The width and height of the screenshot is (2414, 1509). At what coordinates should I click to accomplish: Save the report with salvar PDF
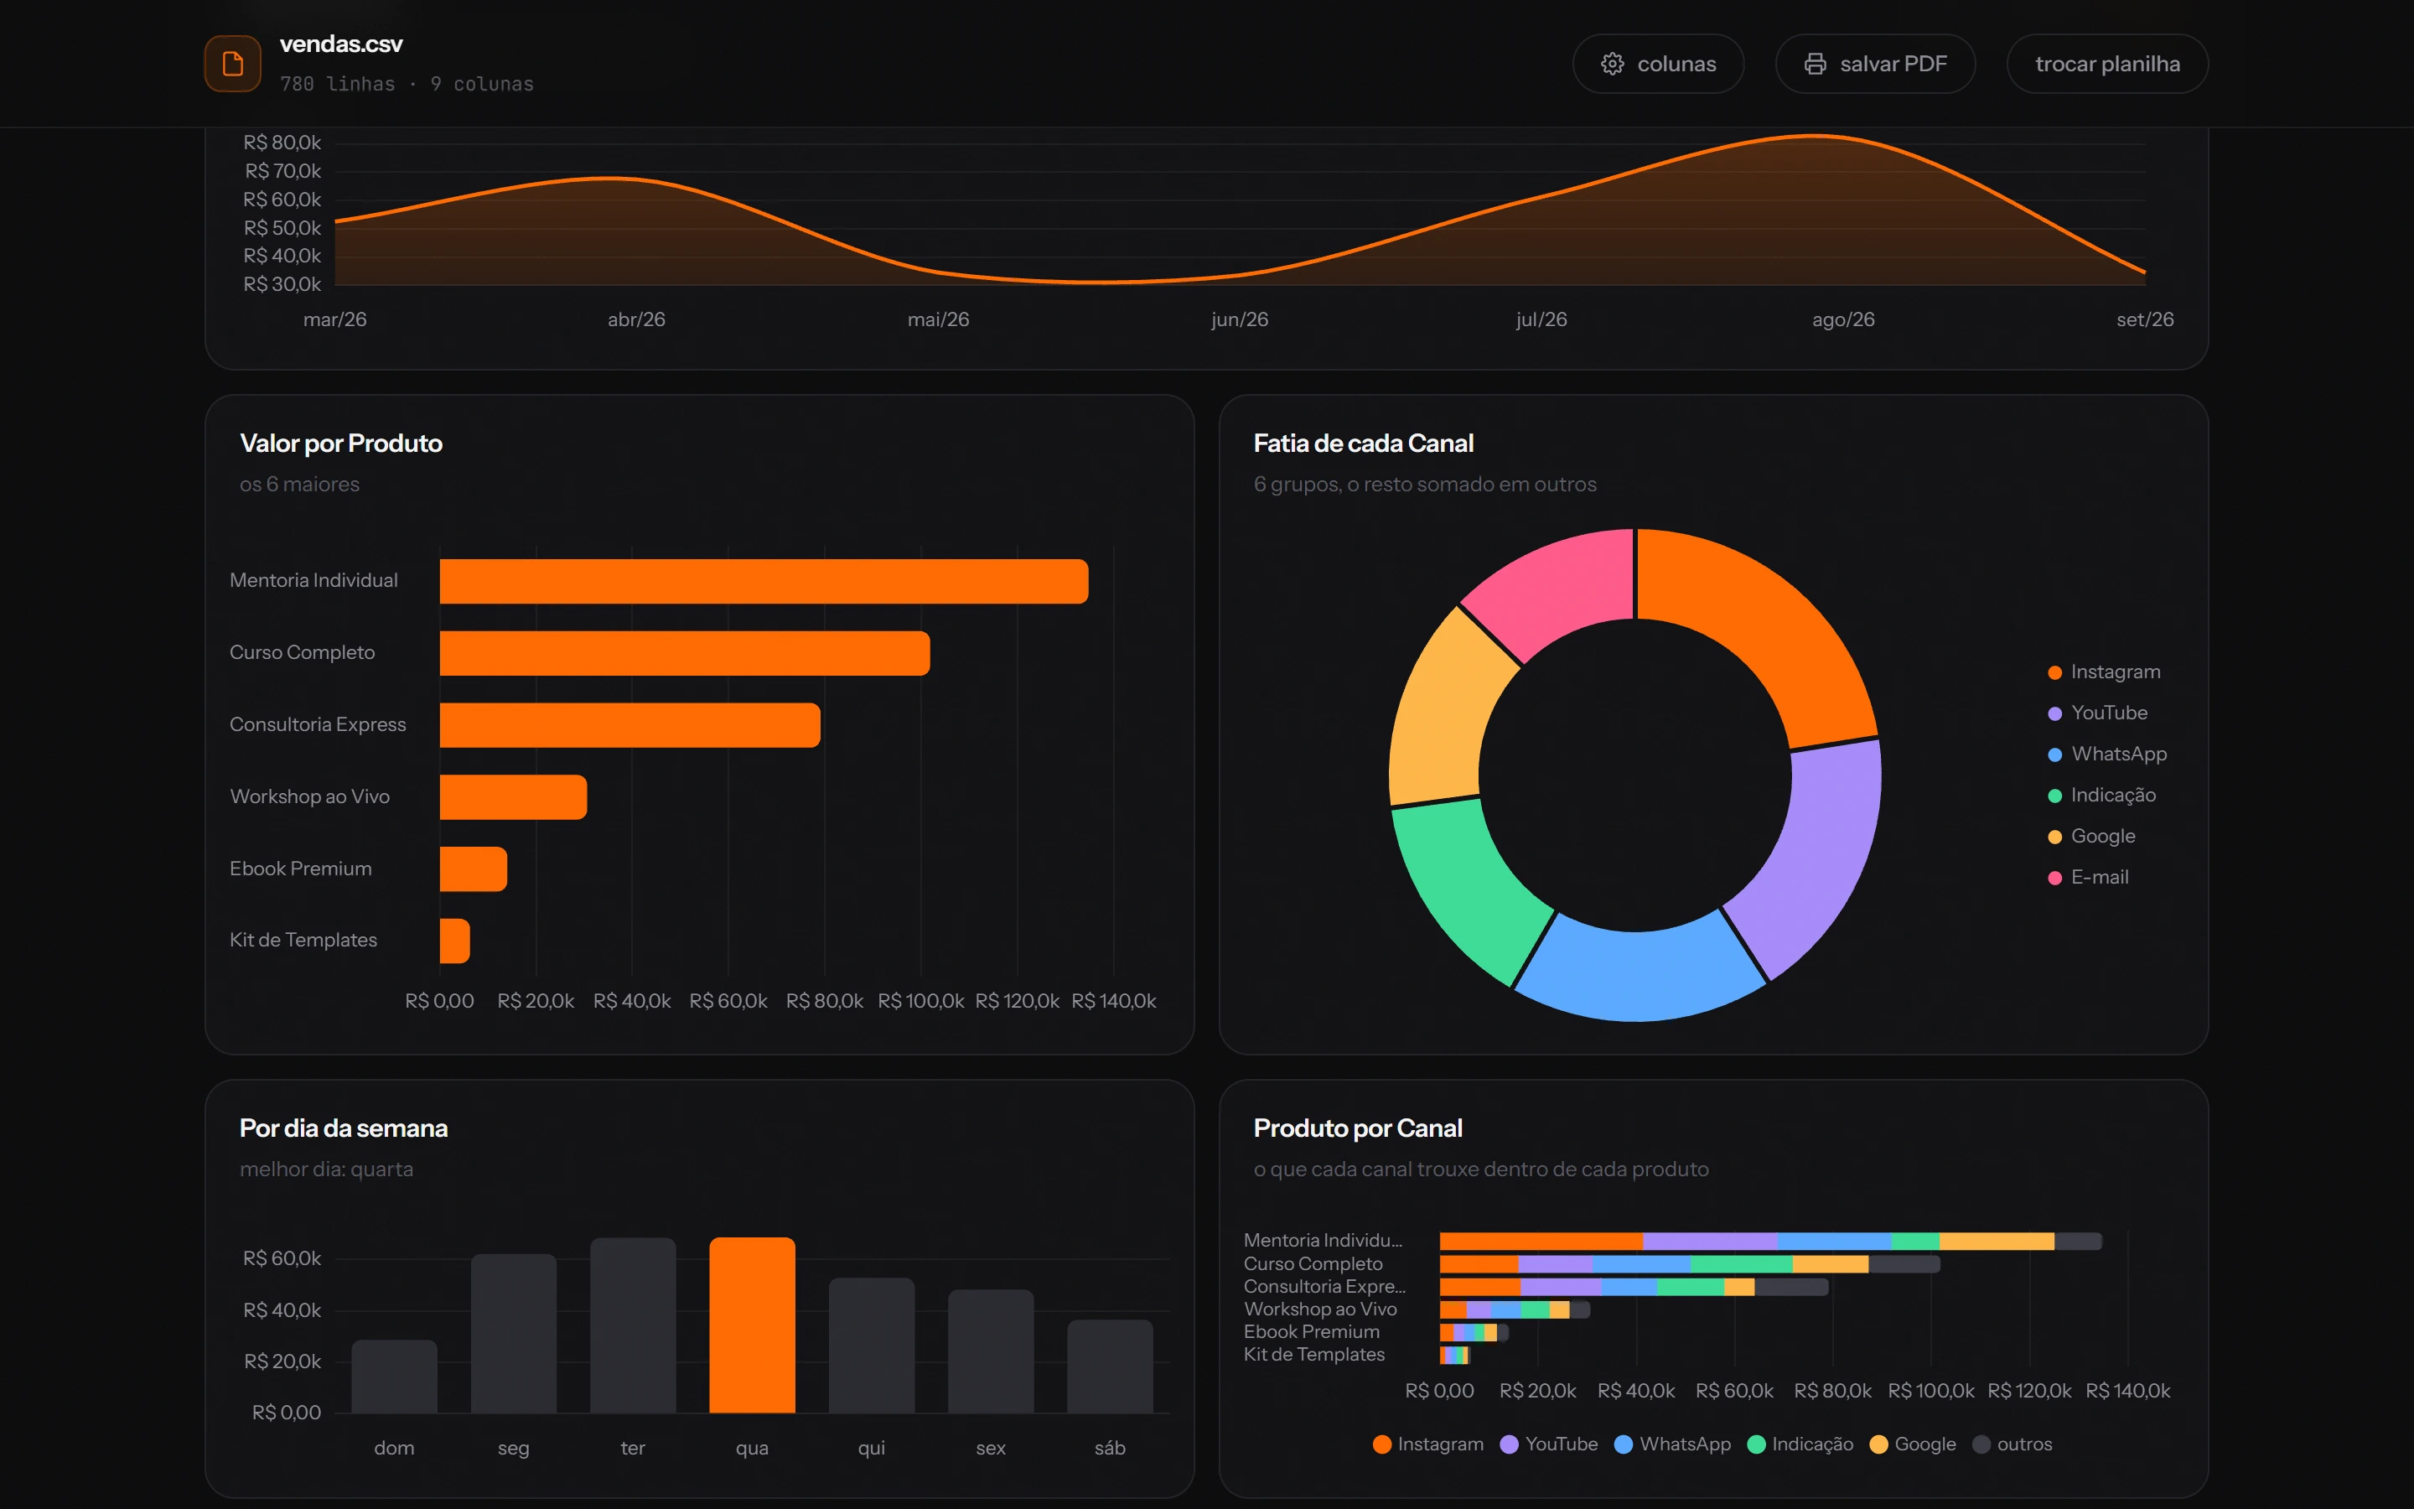(x=1875, y=64)
